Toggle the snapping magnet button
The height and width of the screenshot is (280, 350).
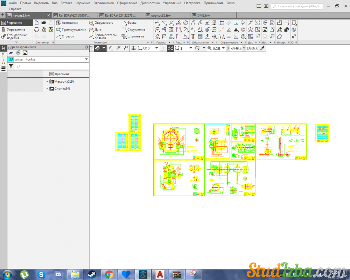click(98, 48)
